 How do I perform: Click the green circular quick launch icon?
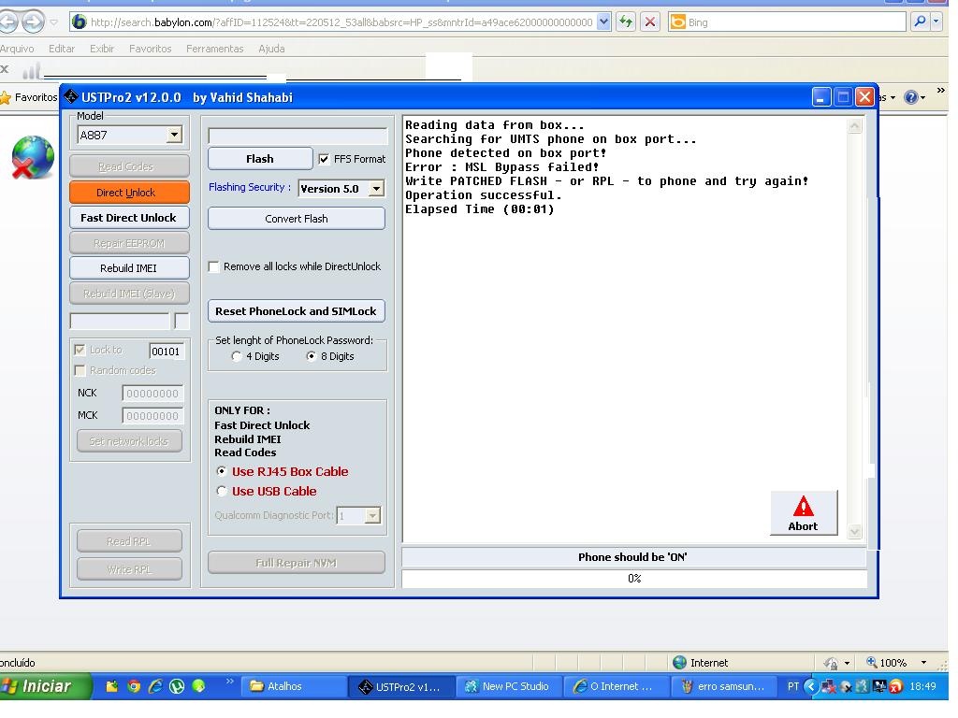177,686
